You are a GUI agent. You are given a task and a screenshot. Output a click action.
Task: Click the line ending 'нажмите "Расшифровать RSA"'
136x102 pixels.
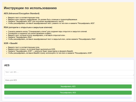(x=52, y=39)
